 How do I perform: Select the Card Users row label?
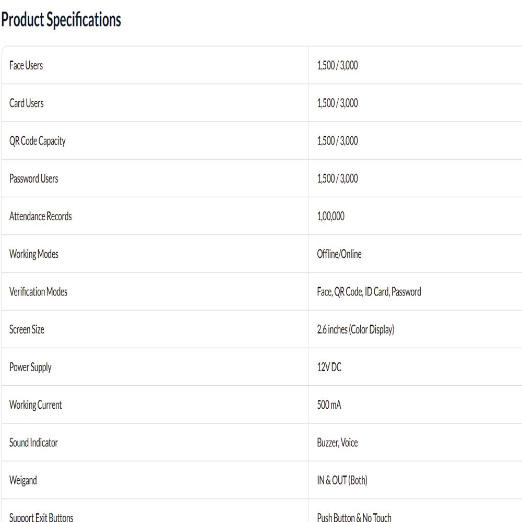pyautogui.click(x=26, y=103)
